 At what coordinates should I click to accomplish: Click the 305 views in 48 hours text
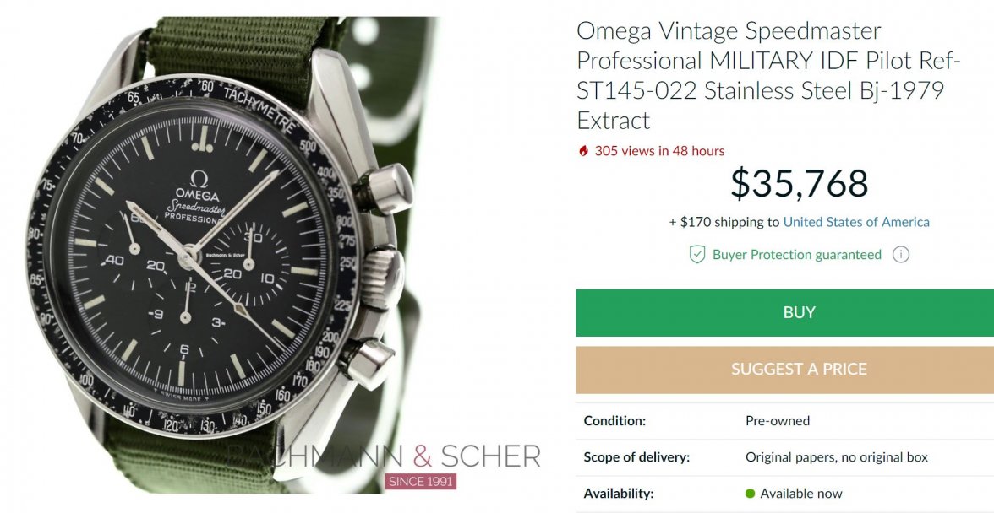(x=659, y=151)
